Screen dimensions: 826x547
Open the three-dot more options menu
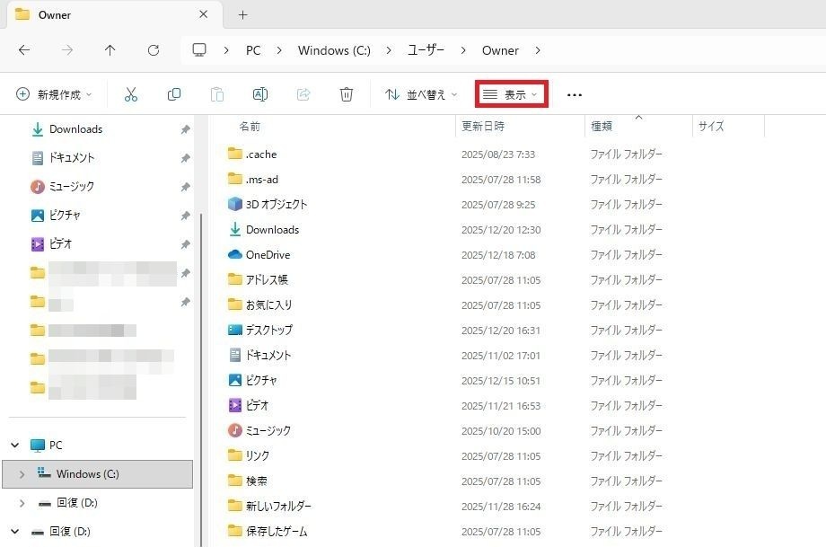coord(575,94)
